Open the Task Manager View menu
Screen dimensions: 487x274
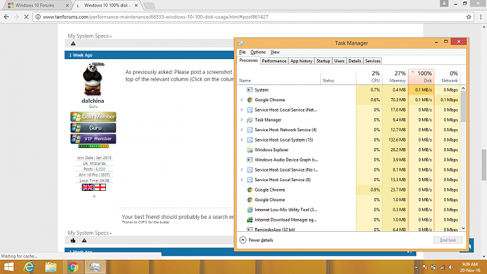[275, 52]
